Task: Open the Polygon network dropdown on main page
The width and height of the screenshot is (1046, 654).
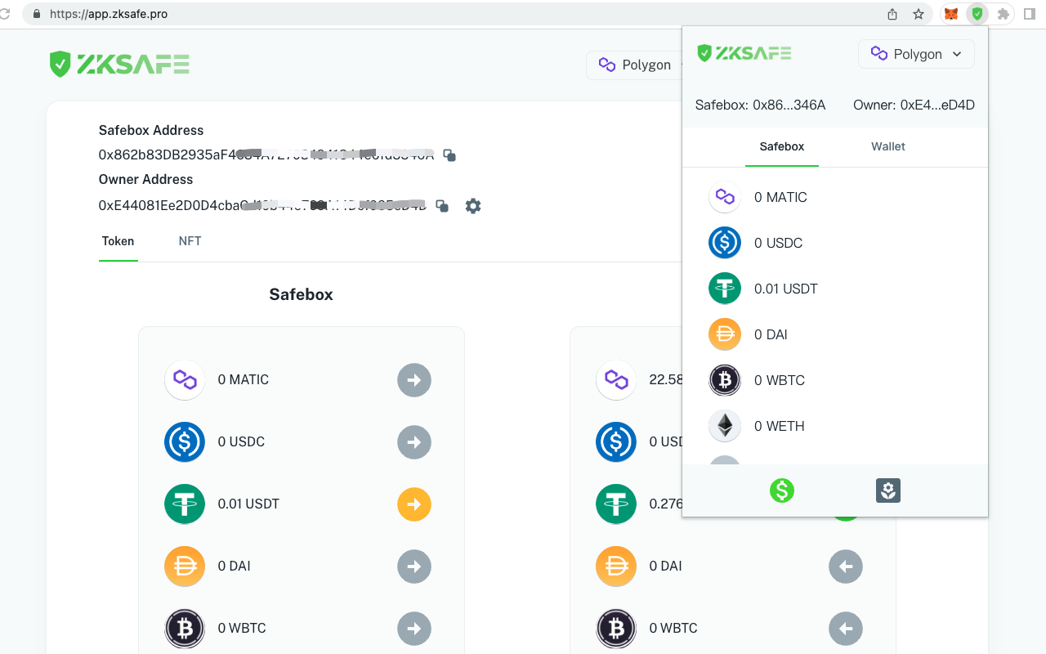Action: 634,65
